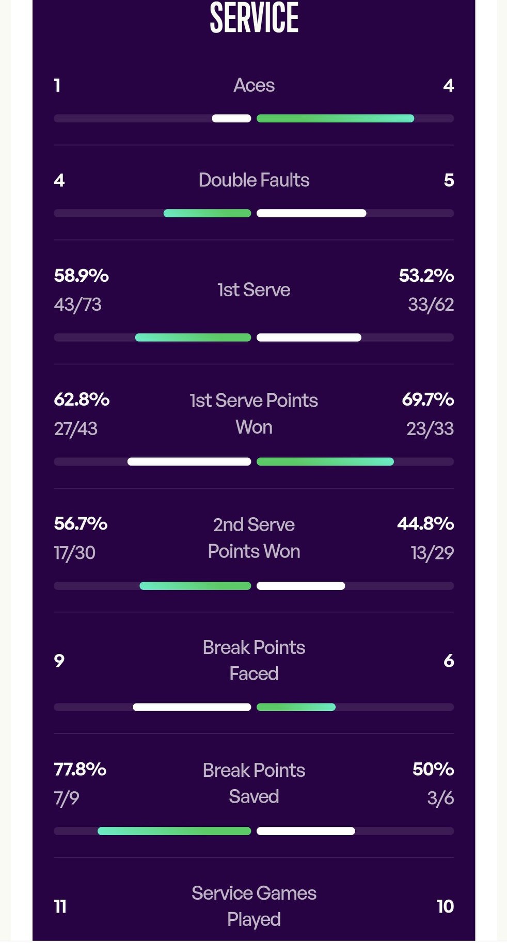
Task: Click the 33/62 first serve fraction
Action: click(431, 305)
